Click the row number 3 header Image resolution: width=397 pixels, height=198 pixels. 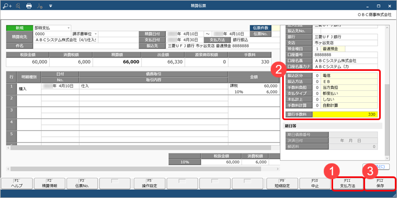11,113
